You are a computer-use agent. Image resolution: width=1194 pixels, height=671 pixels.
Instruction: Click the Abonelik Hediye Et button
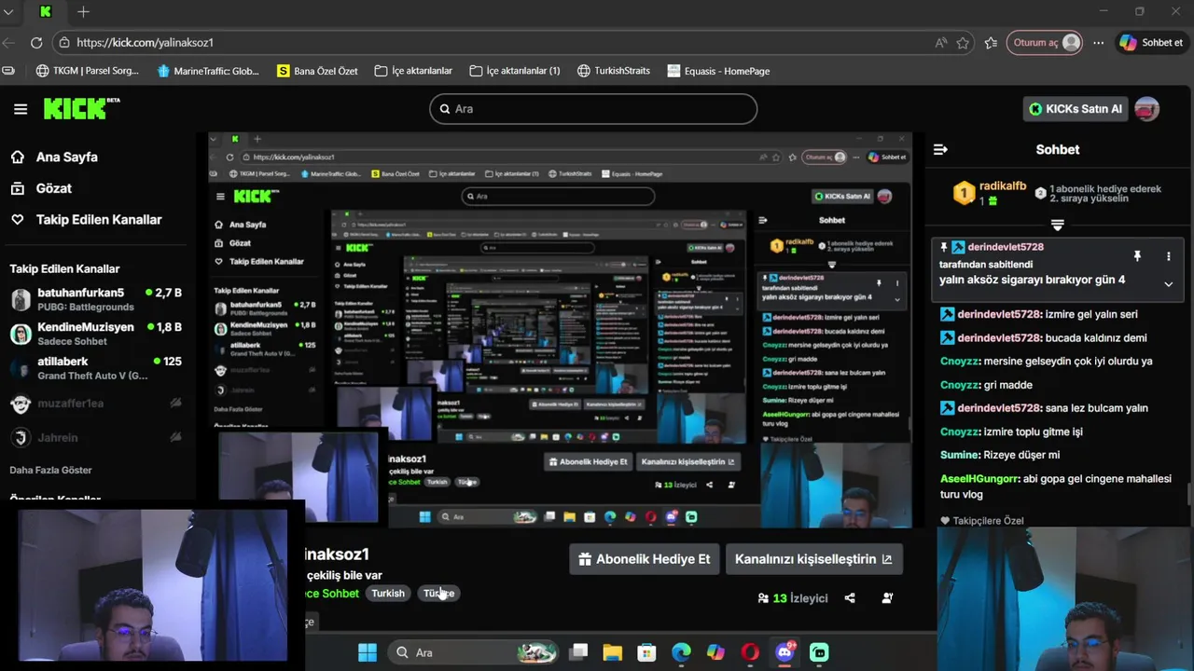pos(645,559)
